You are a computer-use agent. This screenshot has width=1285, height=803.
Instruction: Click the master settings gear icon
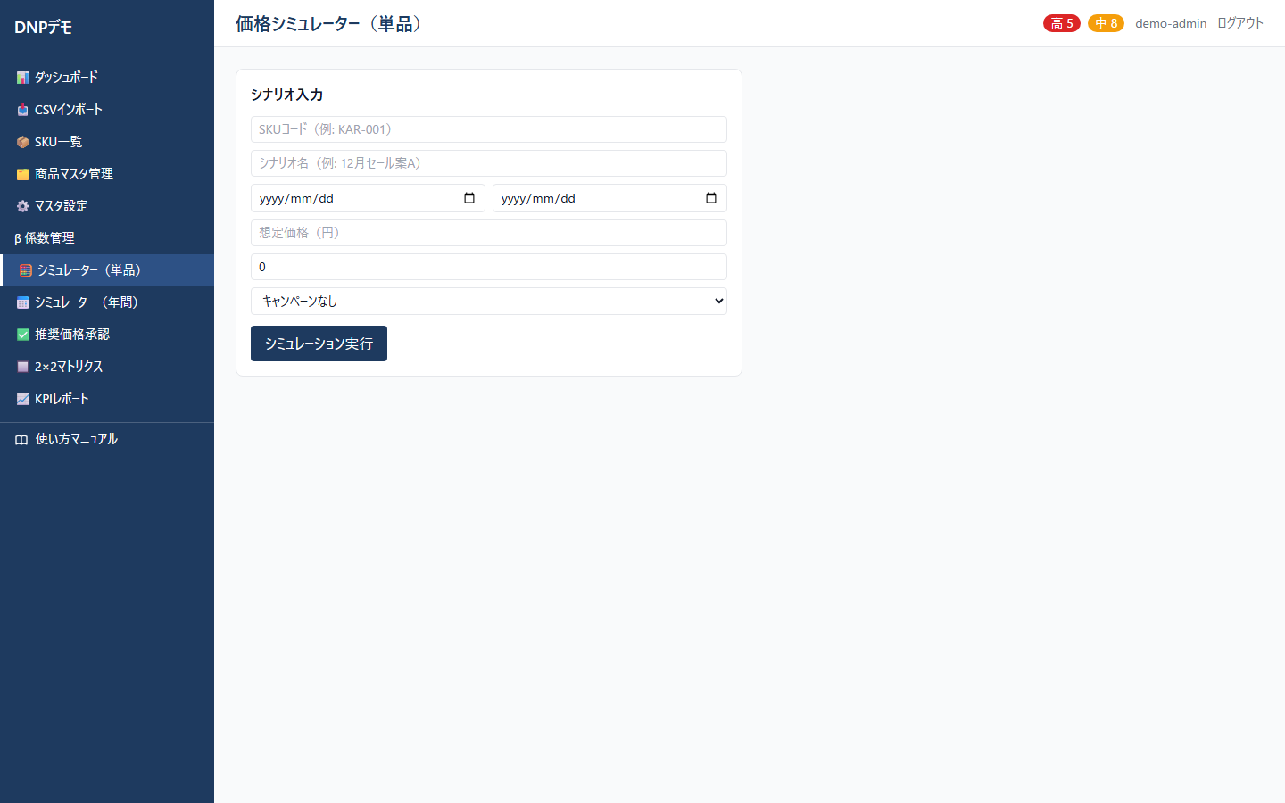tap(23, 206)
